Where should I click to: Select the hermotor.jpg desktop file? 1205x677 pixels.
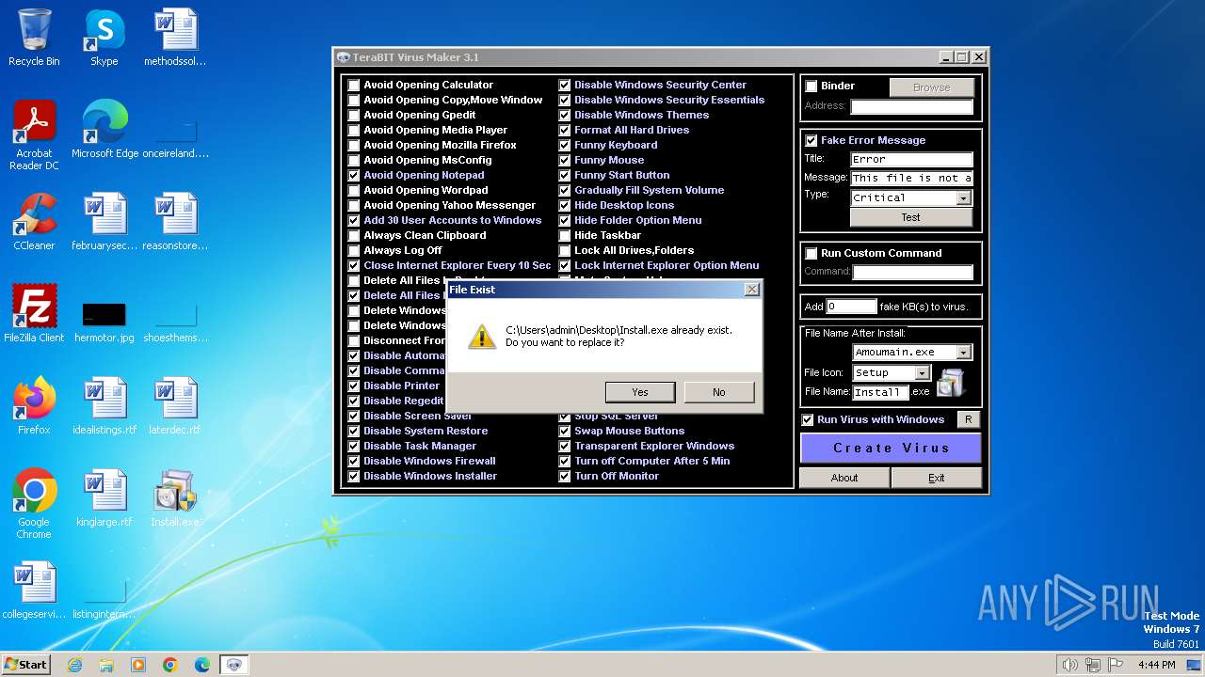(104, 320)
